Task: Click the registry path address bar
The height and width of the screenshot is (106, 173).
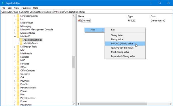Action: [86, 12]
